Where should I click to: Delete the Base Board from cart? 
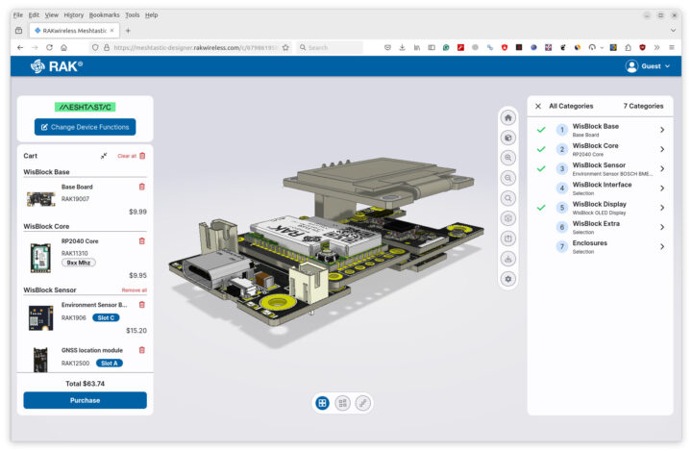click(142, 187)
